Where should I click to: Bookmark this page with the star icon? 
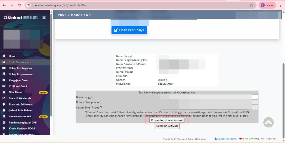(x=252, y=5)
